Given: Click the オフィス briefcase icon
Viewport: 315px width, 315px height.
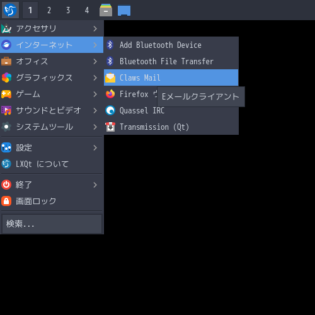Looking at the screenshot, I should coord(6,61).
